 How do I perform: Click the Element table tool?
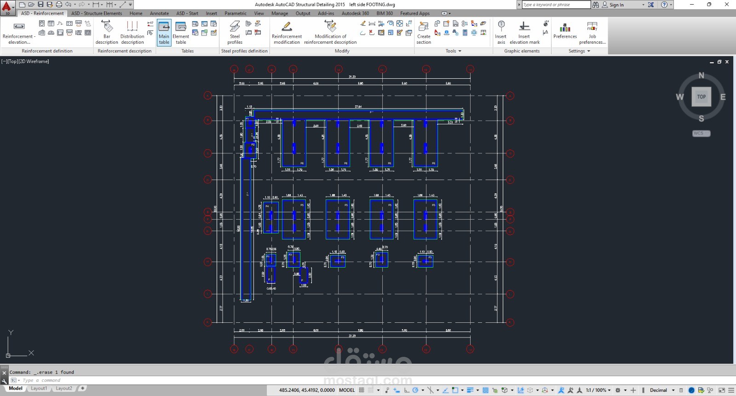click(x=181, y=32)
